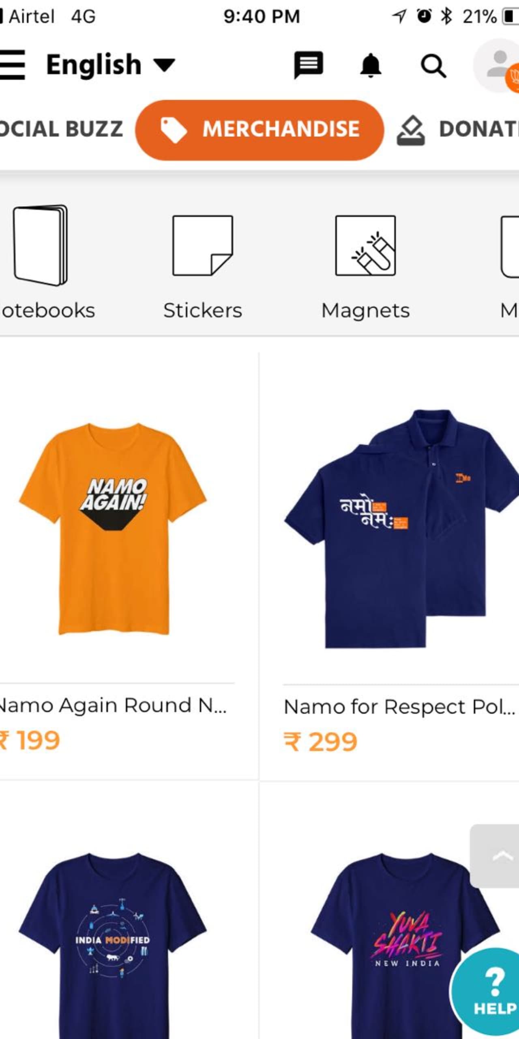Switch to the Social Buzz tab
The height and width of the screenshot is (1039, 519).
[x=61, y=129]
